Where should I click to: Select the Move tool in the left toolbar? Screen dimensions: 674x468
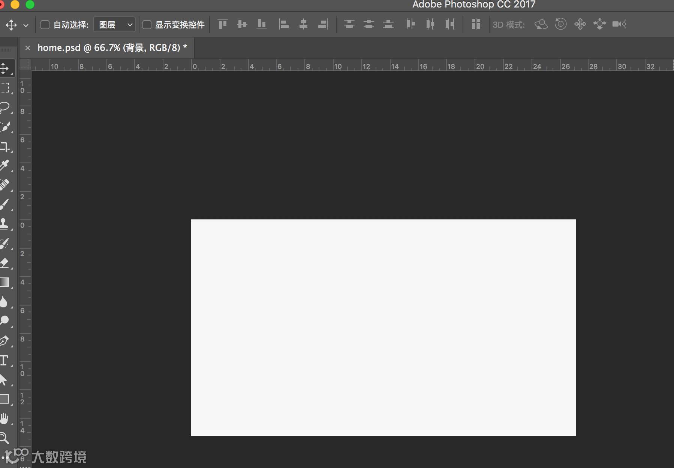click(x=5, y=68)
